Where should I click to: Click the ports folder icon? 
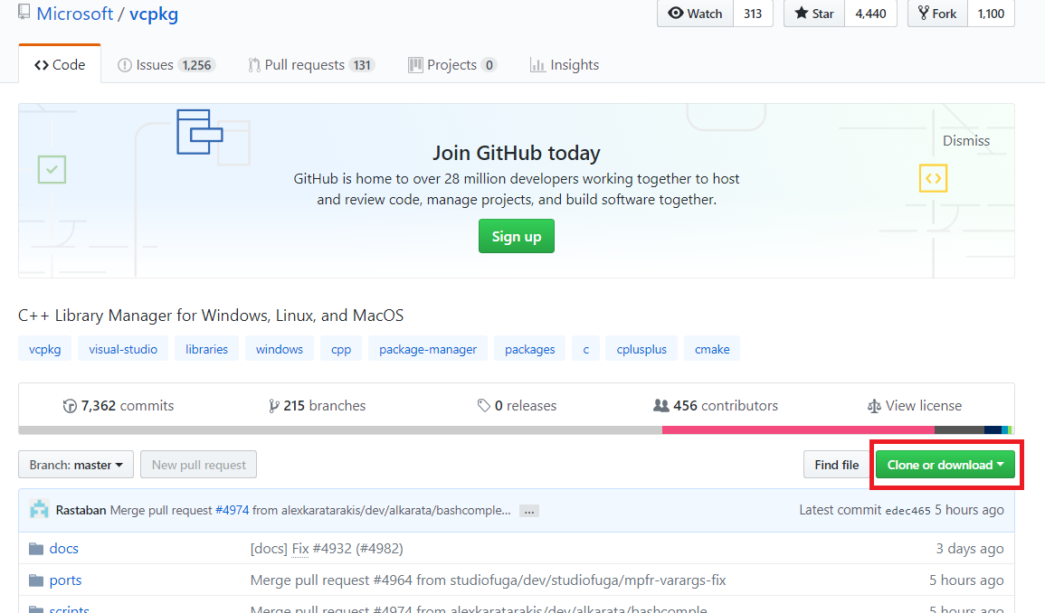coord(36,580)
